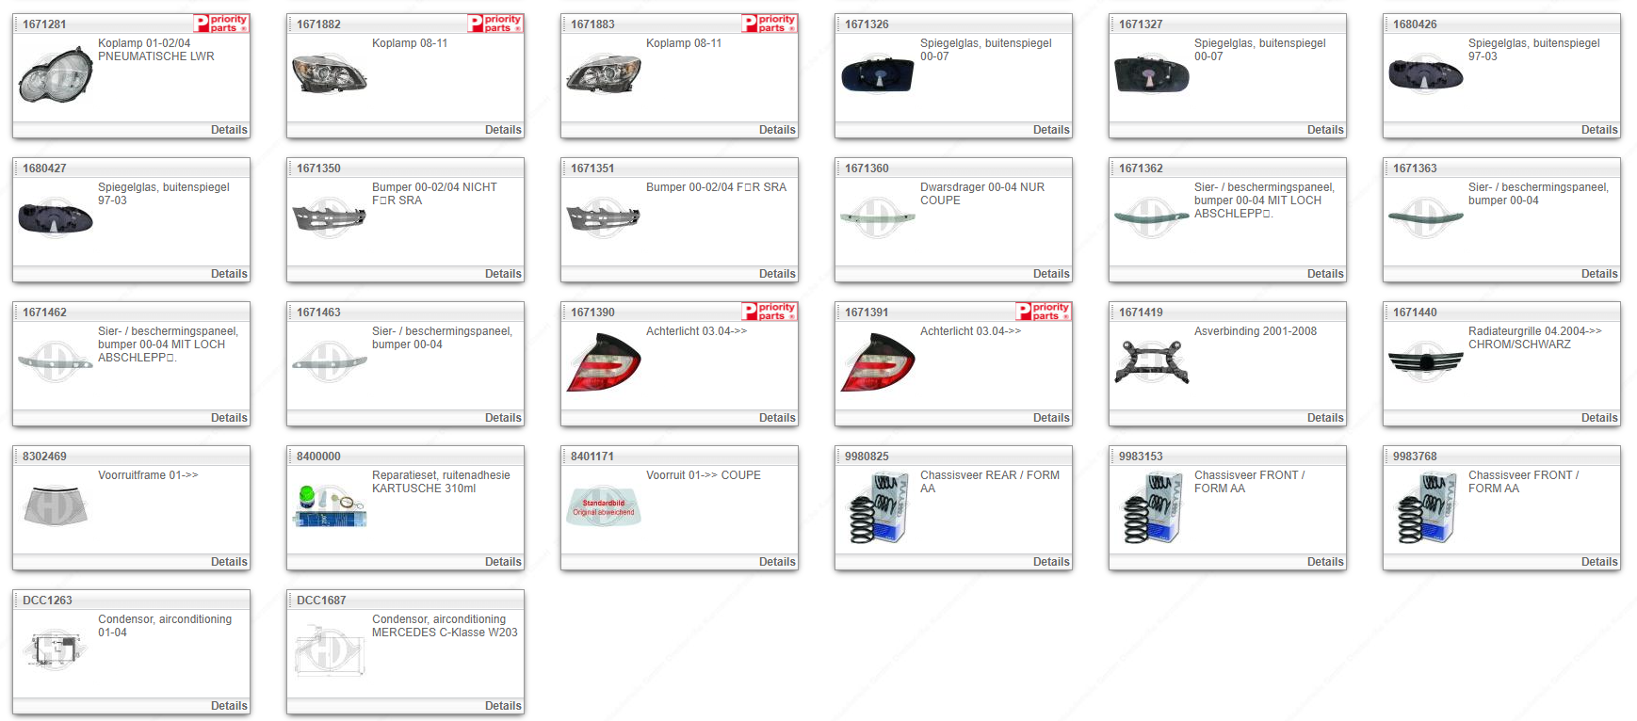Click priority parts badge on item 1671390
Screen dimensions: 1637x721
769,312
